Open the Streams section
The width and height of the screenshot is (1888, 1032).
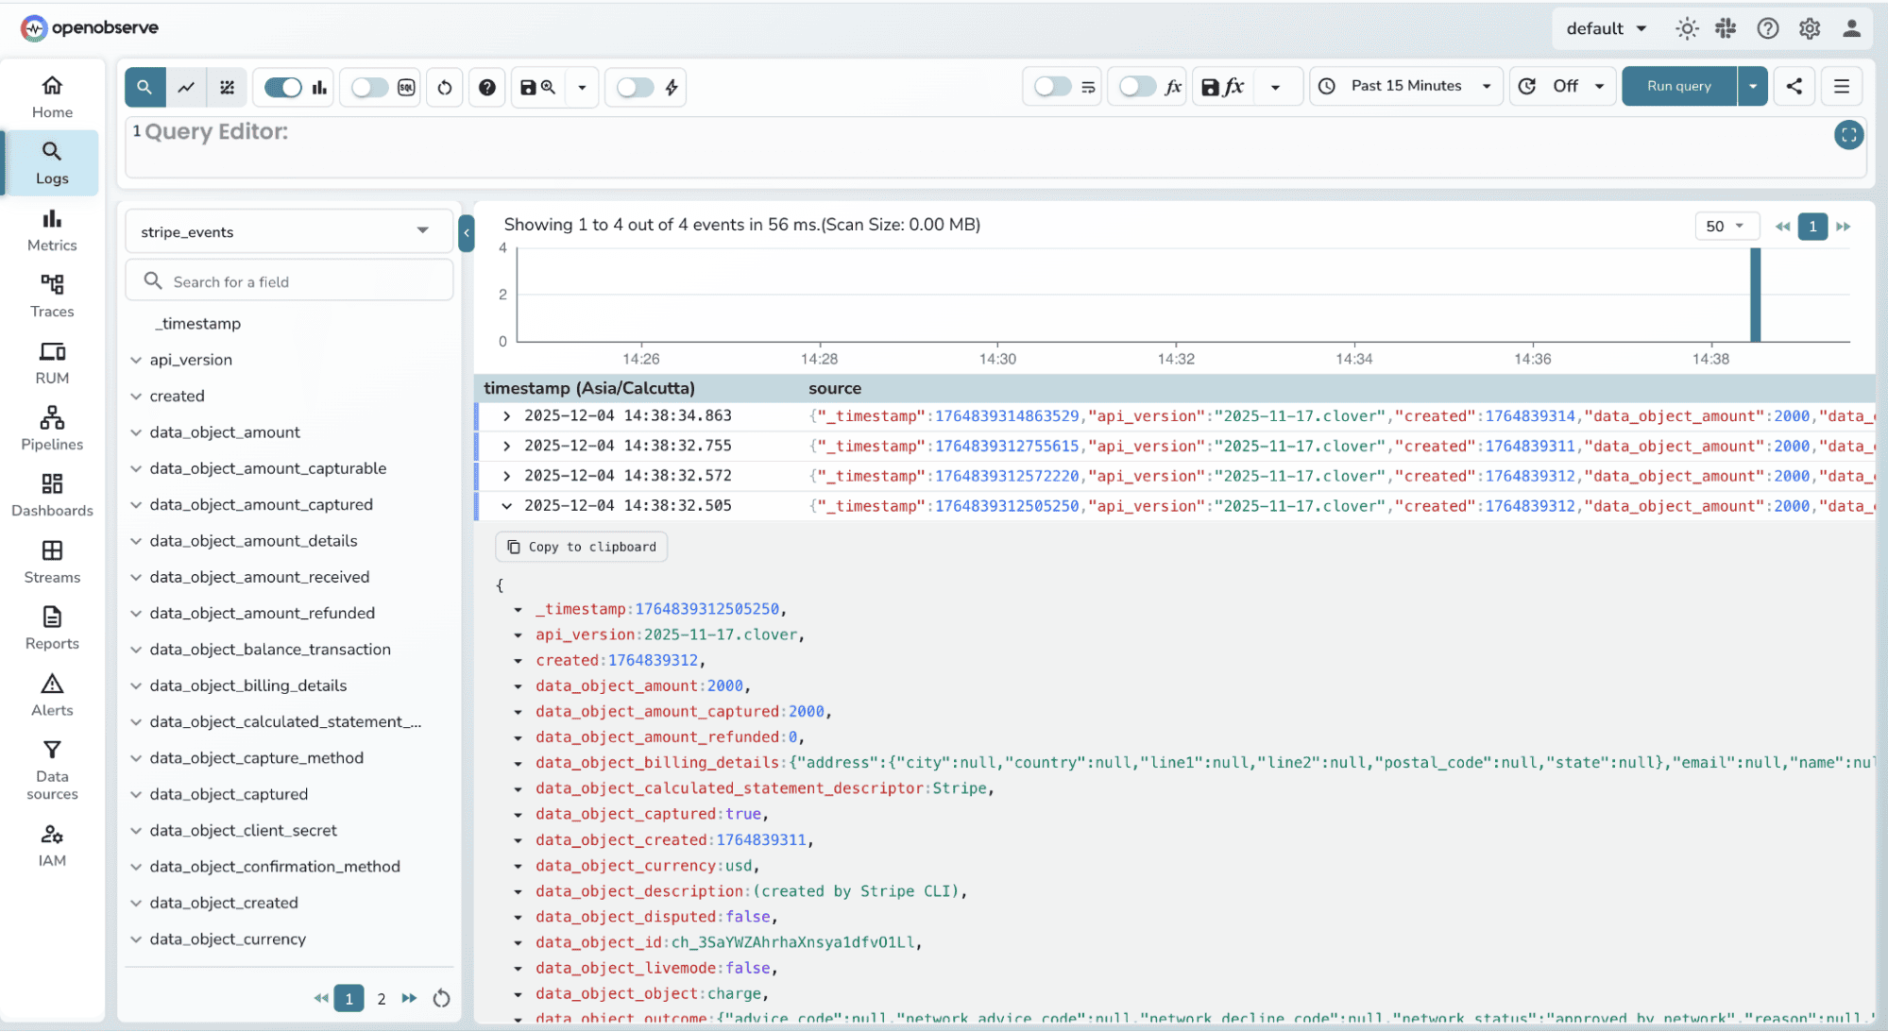pyautogui.click(x=52, y=561)
